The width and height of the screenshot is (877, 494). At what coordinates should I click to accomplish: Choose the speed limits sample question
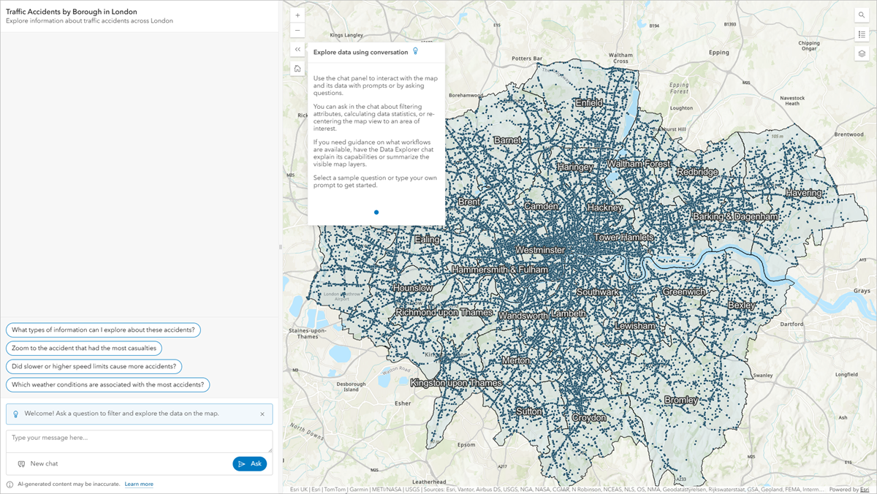[x=94, y=366]
